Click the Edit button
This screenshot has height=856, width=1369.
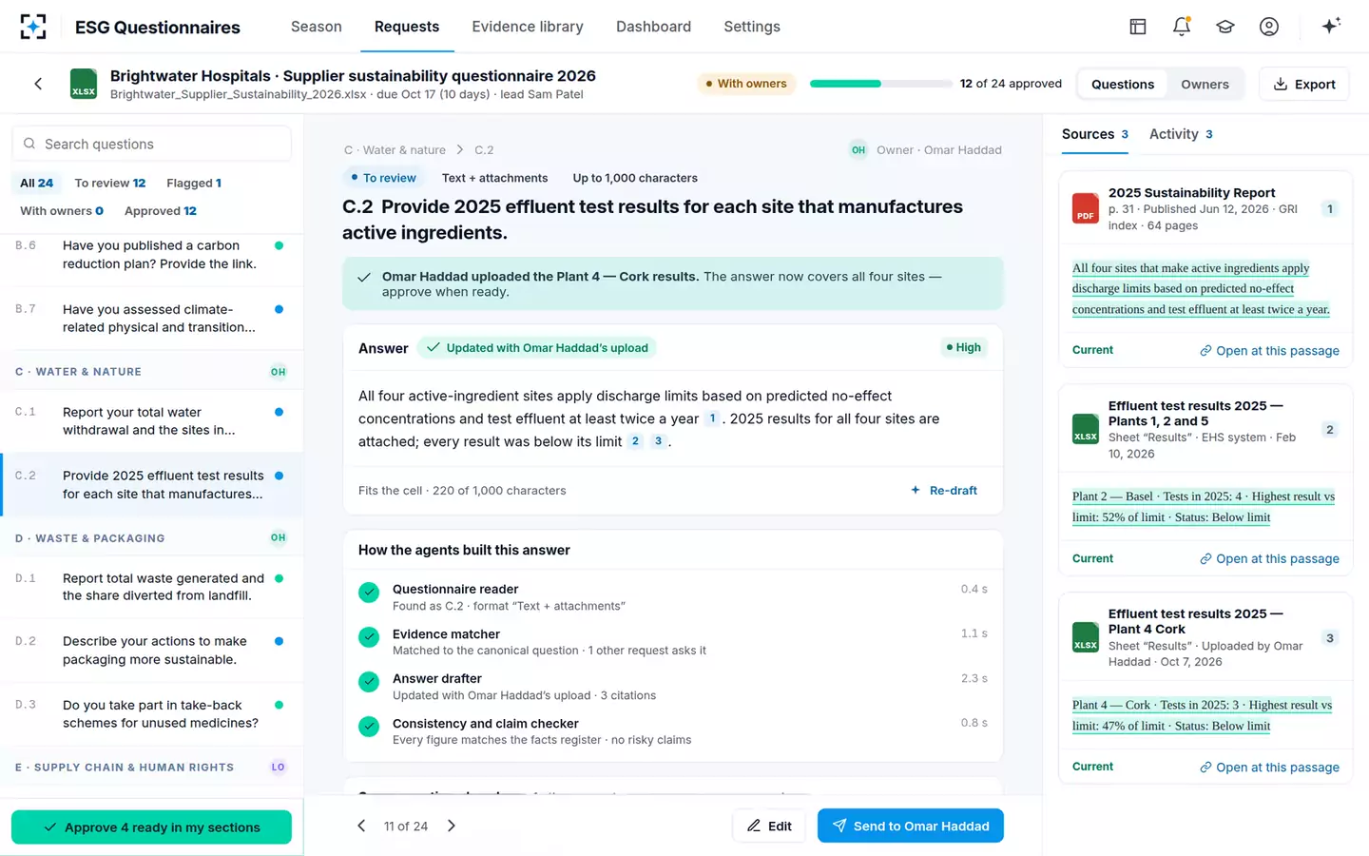point(769,826)
